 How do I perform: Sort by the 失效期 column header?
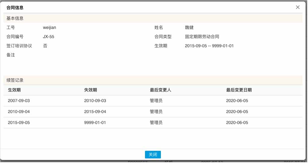pos(91,90)
